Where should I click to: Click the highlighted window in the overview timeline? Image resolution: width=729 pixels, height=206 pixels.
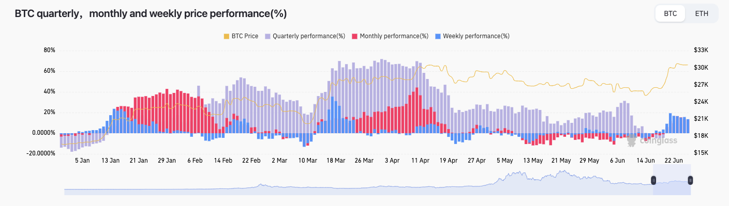tap(672, 180)
